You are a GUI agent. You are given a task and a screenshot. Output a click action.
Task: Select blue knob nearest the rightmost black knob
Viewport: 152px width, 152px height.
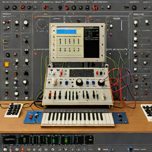point(93,83)
